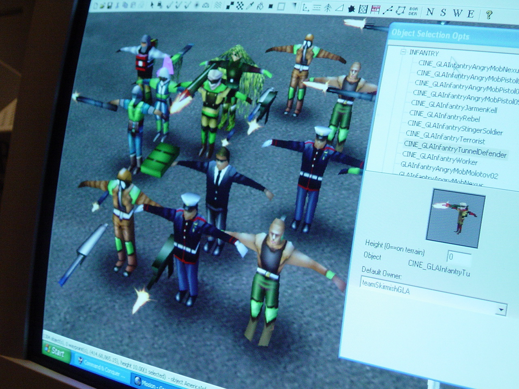Click the Open file folder icon
Viewport: 519px width, 389px height.
[x=103, y=5]
